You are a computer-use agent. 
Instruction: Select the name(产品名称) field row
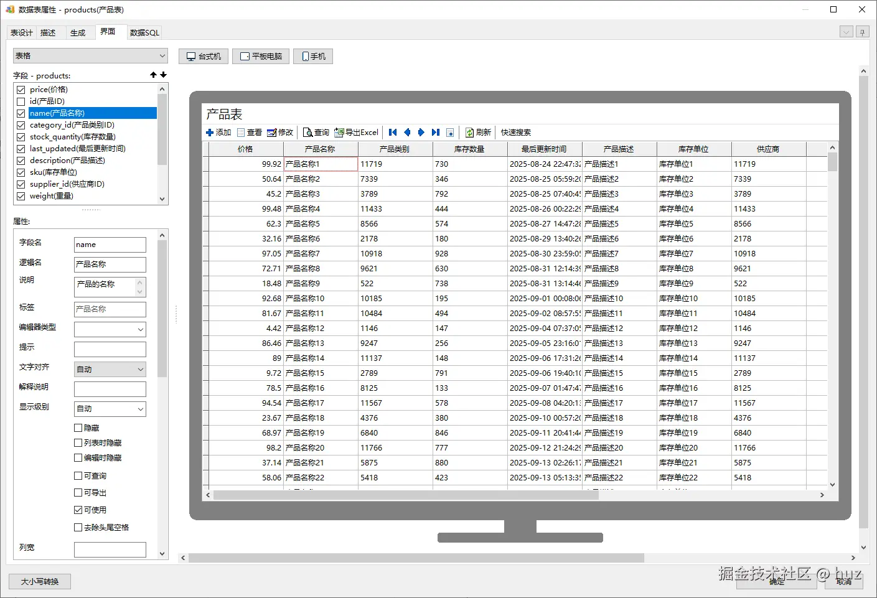point(92,113)
